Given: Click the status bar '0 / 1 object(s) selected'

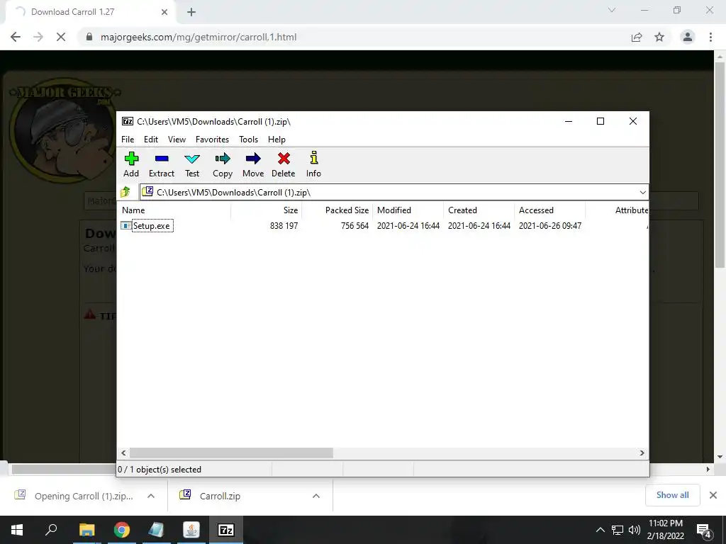Looking at the screenshot, I should click(160, 470).
